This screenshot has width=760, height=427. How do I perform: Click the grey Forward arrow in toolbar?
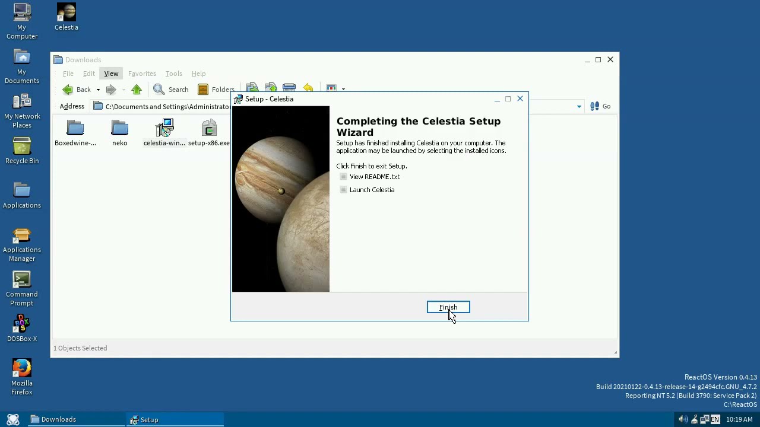coord(110,90)
